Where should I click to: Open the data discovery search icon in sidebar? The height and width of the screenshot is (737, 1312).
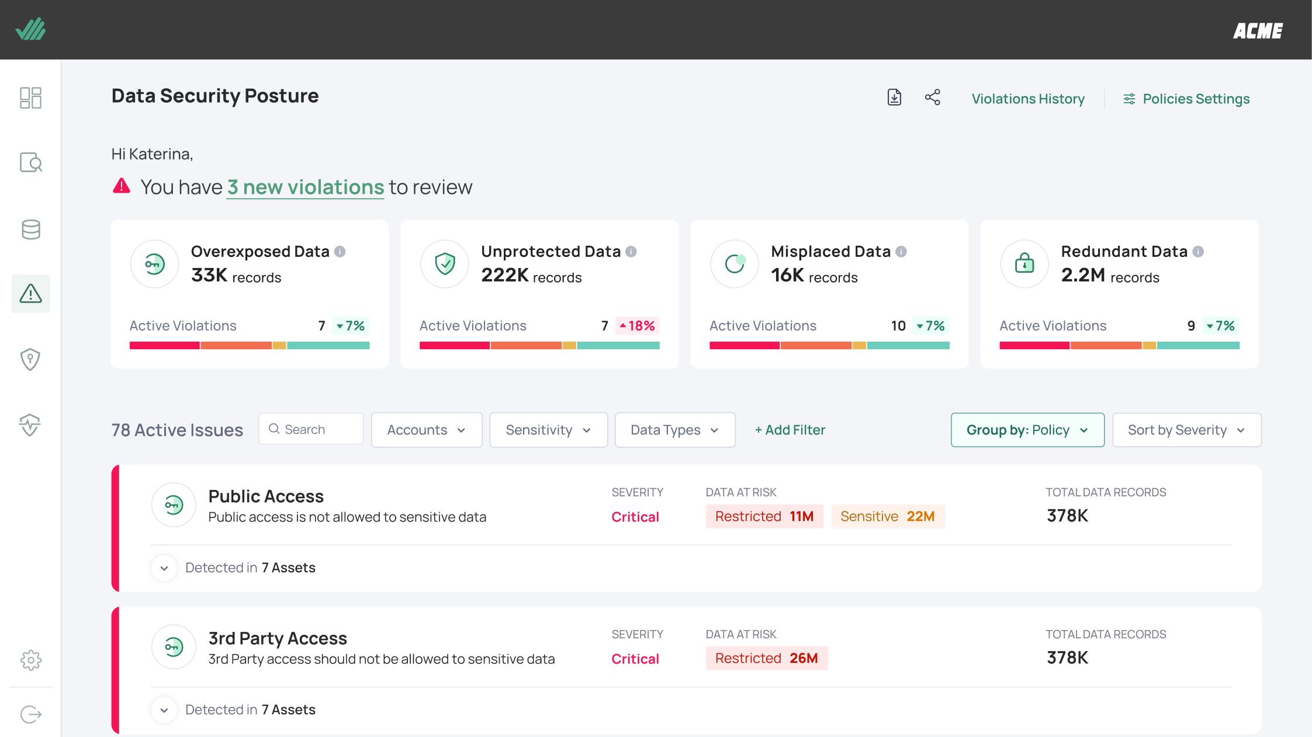coord(30,162)
